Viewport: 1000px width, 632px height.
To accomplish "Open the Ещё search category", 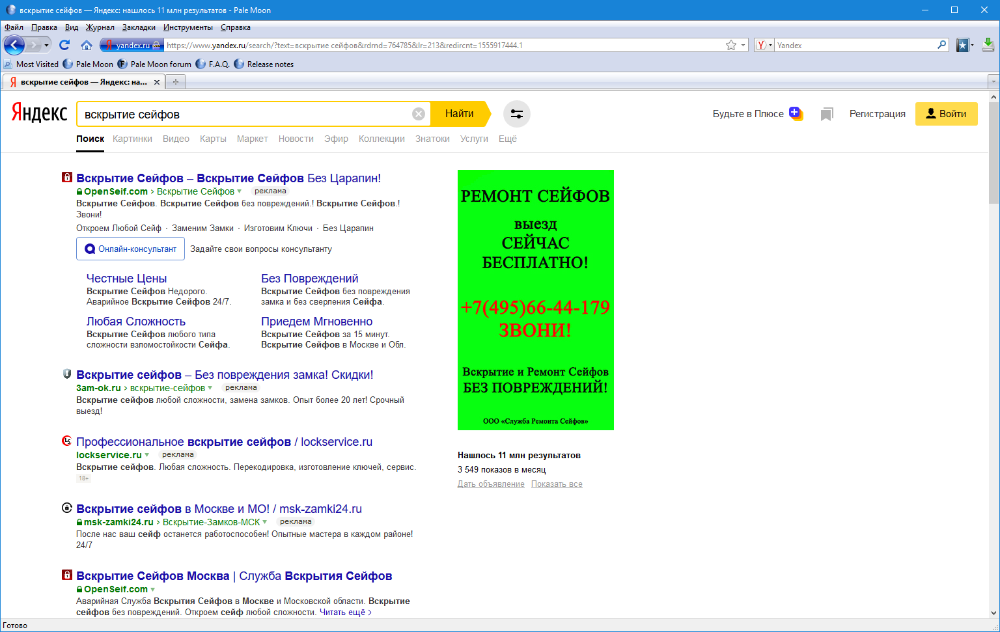I will pyautogui.click(x=508, y=139).
